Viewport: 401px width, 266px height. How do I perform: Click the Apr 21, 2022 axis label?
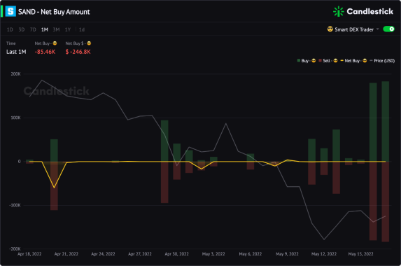pos(66,254)
